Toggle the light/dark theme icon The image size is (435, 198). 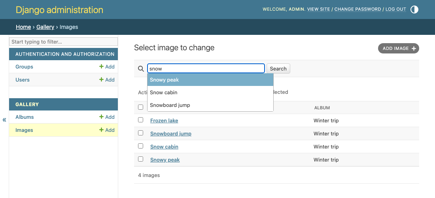pyautogui.click(x=414, y=10)
